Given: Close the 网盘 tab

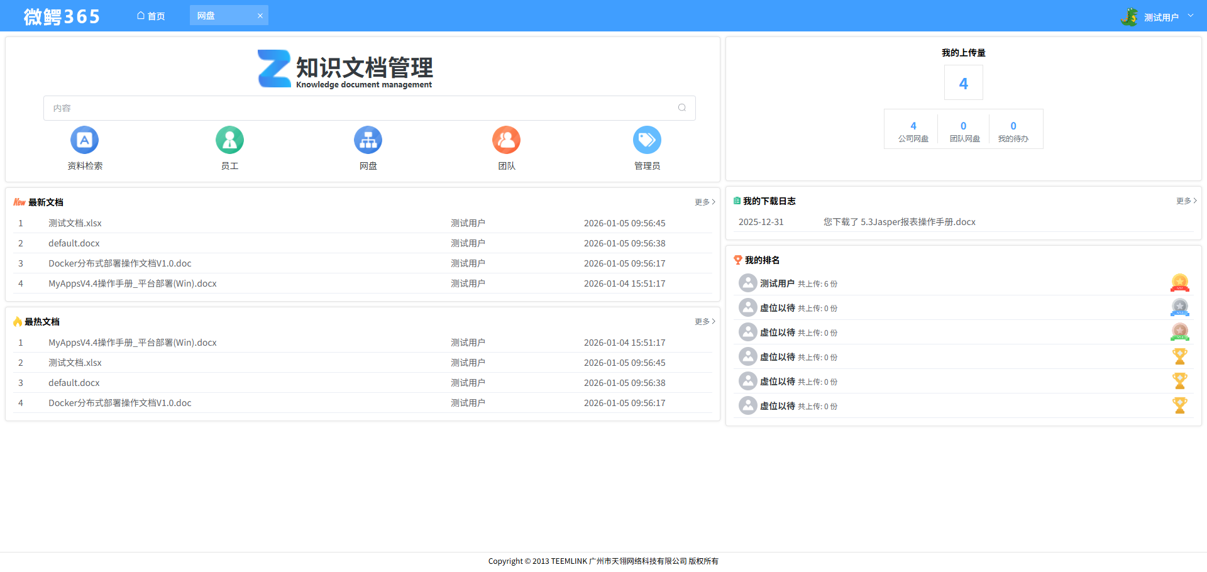Looking at the screenshot, I should click(x=260, y=16).
